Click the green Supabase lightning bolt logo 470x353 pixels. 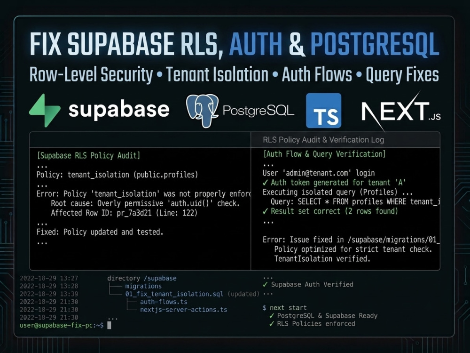tap(45, 111)
